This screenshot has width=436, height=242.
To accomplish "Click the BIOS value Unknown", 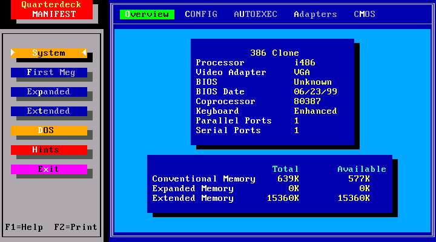I will (313, 82).
